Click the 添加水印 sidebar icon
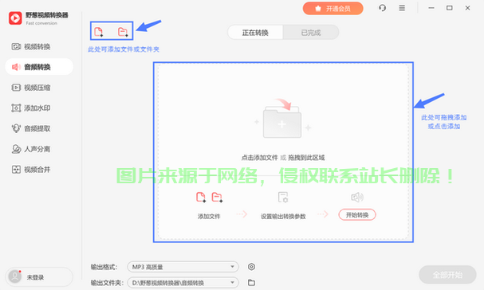The width and height of the screenshot is (484, 290). point(16,108)
